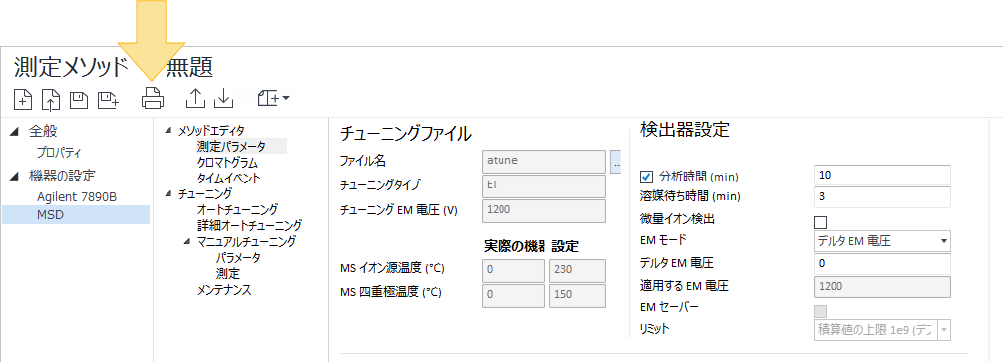Click the 溶媒待ち時間 field showing 3
This screenshot has width=1003, height=362.
pos(882,197)
